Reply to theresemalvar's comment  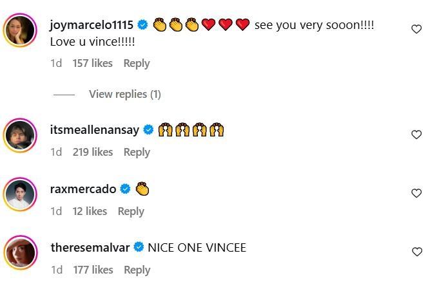tap(137, 270)
